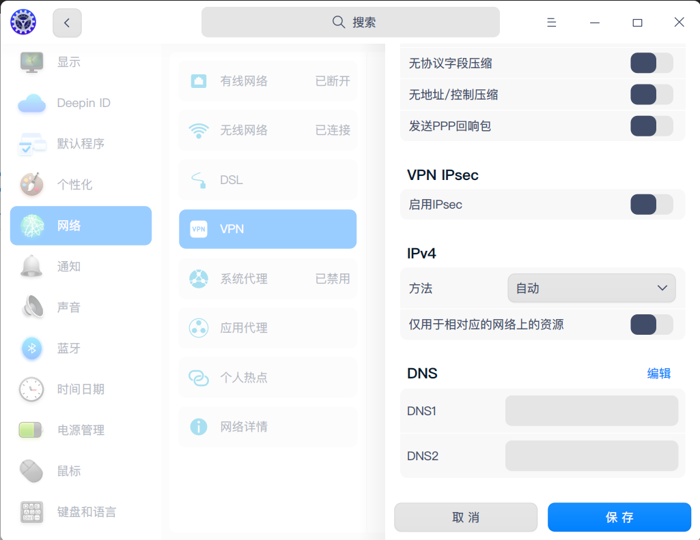Select 个性化 label in the sidebar
The width and height of the screenshot is (700, 540).
click(74, 185)
